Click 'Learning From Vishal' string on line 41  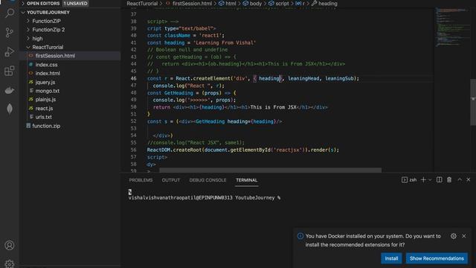click(225, 42)
